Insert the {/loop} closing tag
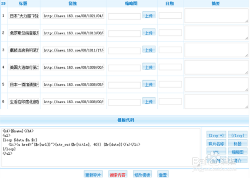 [x=238, y=135]
